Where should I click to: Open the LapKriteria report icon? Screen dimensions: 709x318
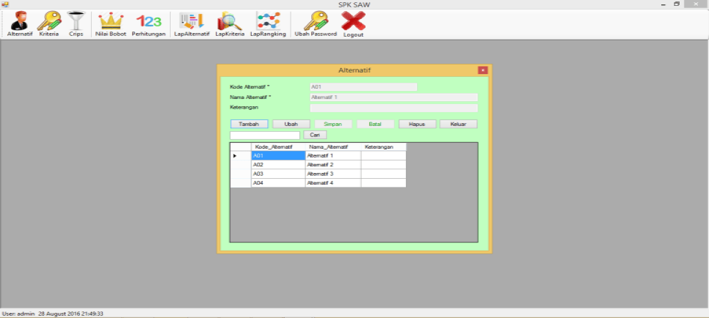[x=230, y=23]
